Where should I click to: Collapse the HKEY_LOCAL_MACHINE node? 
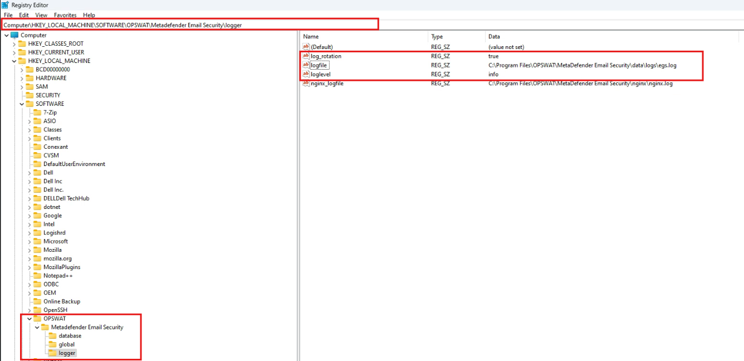click(x=14, y=61)
